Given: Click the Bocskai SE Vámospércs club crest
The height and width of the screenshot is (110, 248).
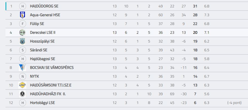Looking at the screenshot, I should pos(22,68).
